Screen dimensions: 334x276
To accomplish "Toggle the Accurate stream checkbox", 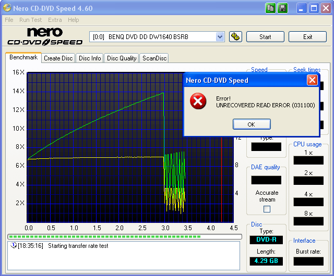I will click(267, 209).
